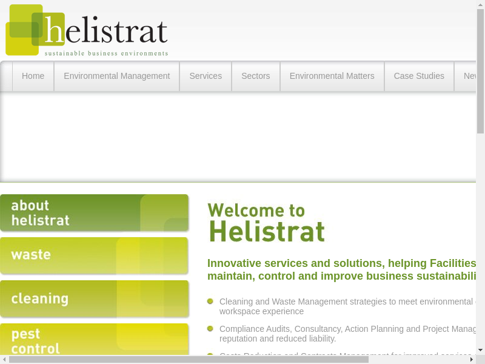Open Environmental Matters page
The height and width of the screenshot is (364, 485).
click(332, 76)
